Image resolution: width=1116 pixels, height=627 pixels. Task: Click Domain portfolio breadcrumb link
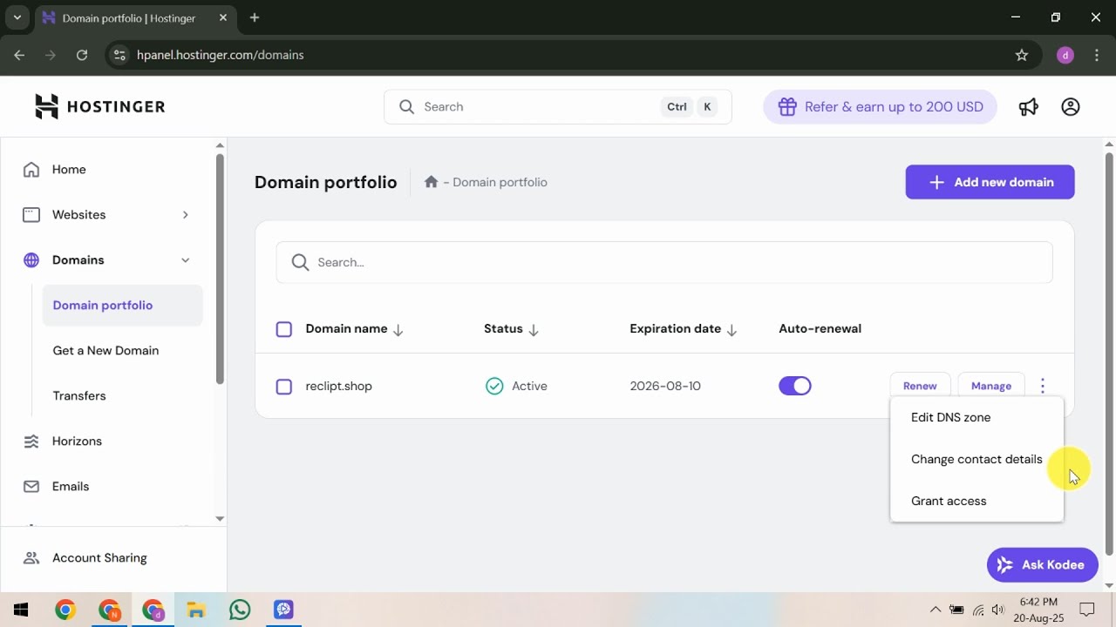click(x=500, y=182)
